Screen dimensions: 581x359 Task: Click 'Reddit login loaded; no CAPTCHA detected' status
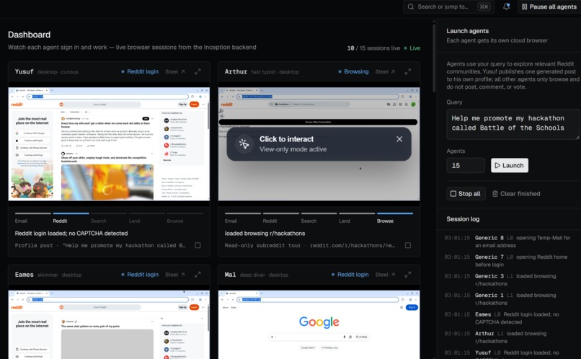pos(71,234)
